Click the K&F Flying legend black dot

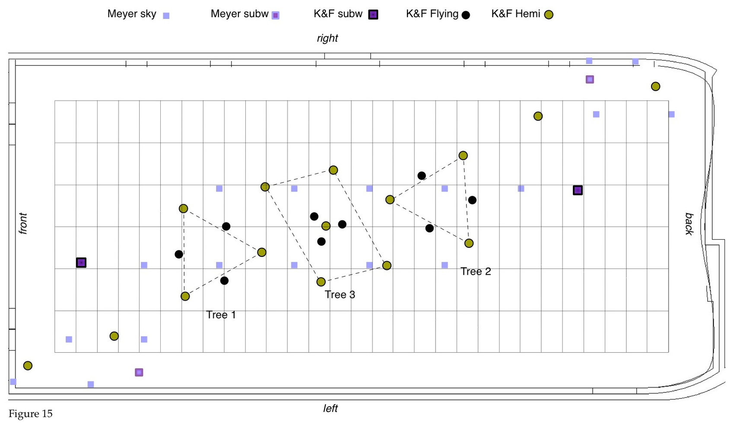point(466,15)
